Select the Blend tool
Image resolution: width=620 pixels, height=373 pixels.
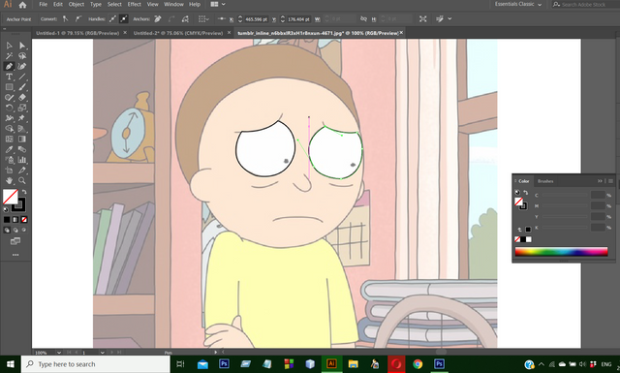pos(22,149)
